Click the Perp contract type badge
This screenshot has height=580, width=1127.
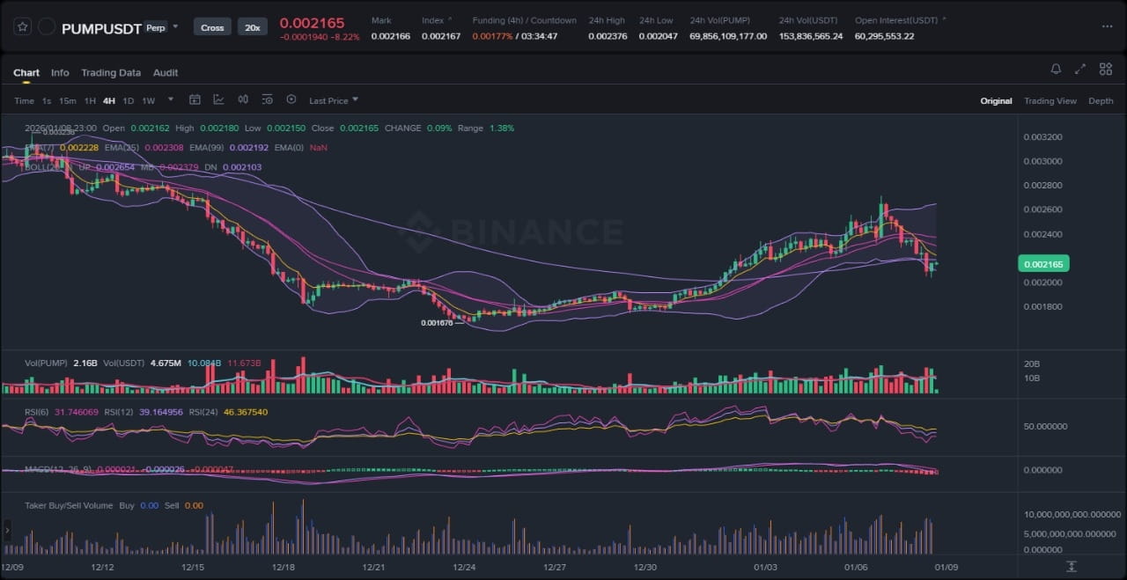(x=155, y=27)
